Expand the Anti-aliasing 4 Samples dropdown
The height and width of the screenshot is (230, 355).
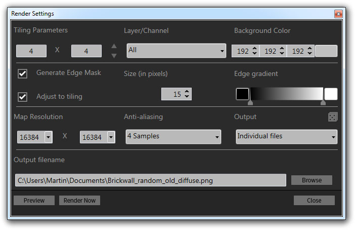tap(173, 137)
